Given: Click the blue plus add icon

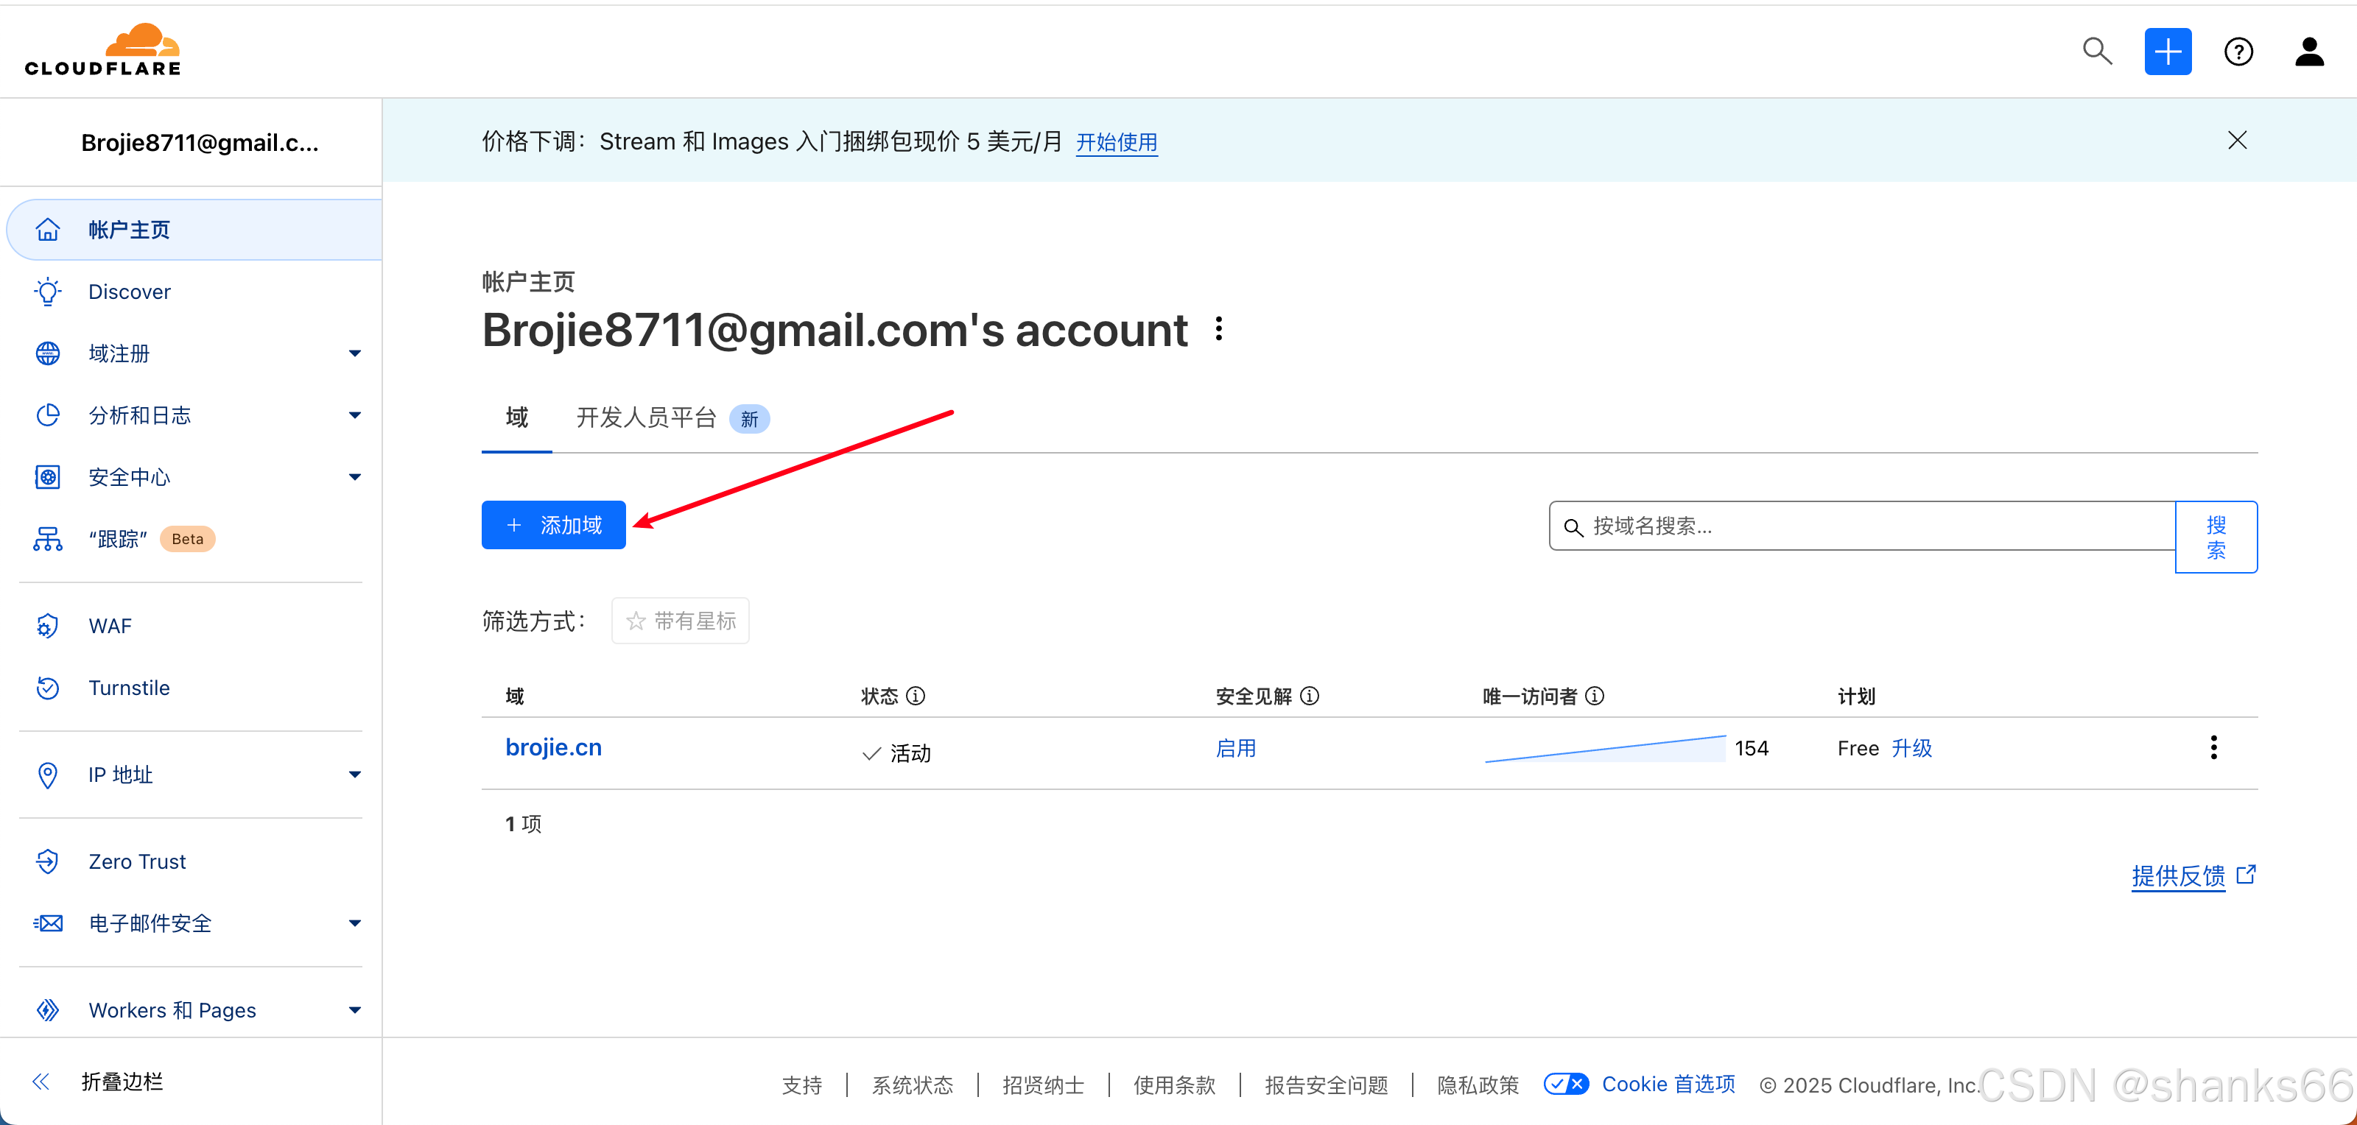Looking at the screenshot, I should coord(2168,52).
